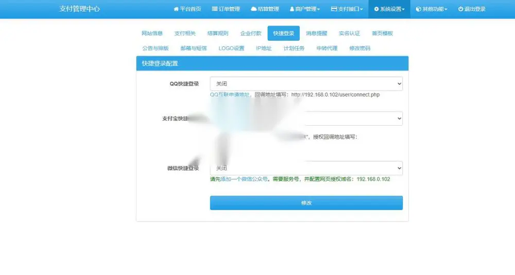
Task: Switch to the 邮箱与短信 tab
Action: tap(194, 48)
